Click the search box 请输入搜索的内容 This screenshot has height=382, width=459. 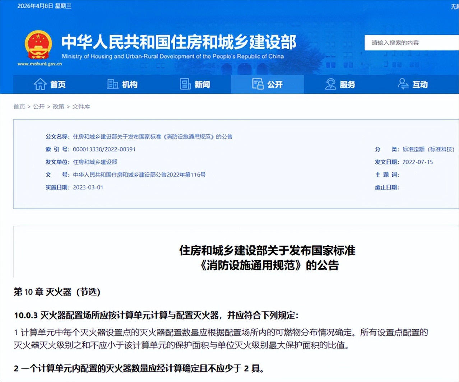click(412, 43)
